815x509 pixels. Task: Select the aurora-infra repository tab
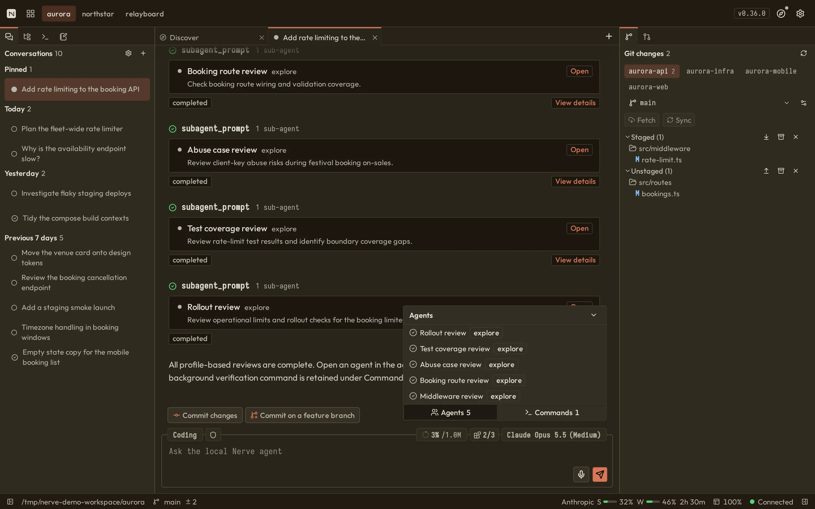point(710,71)
